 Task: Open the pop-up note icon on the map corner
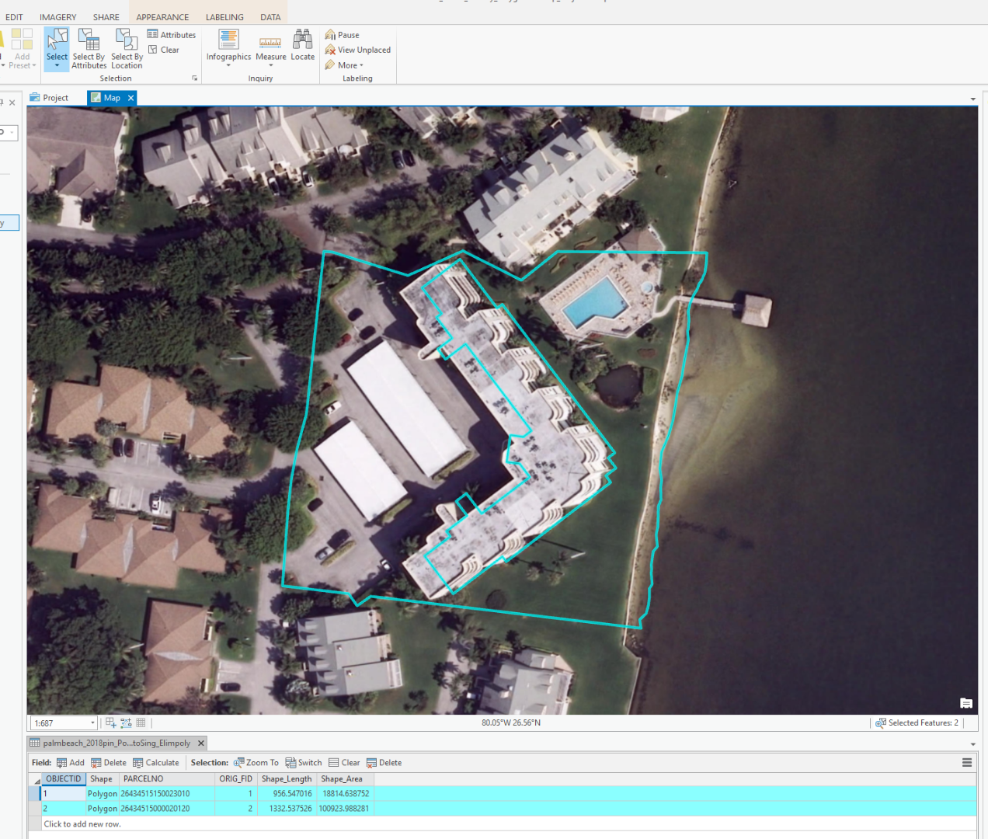[966, 703]
